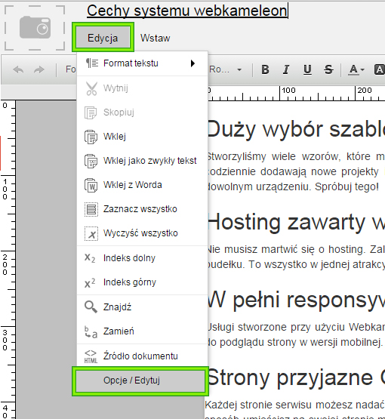Choose Opcje / Edytuj
Screen dimensions: 385x419
[140, 380]
